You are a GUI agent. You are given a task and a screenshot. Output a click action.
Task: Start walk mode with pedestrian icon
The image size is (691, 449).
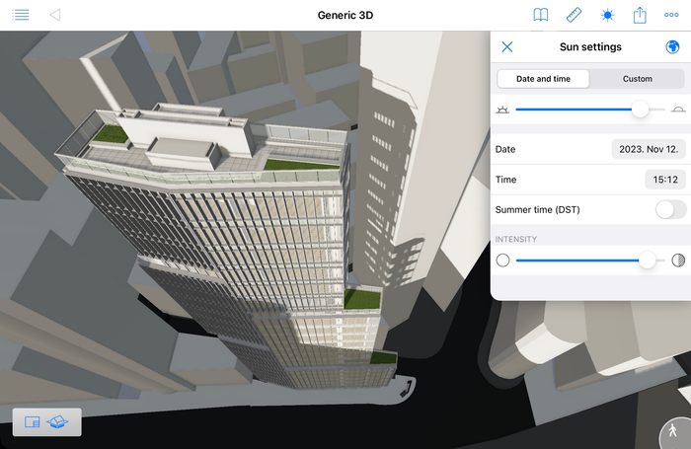pyautogui.click(x=673, y=430)
